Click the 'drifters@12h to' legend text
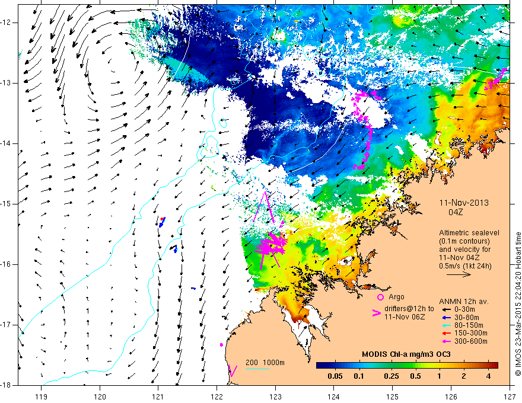 [x=409, y=309]
